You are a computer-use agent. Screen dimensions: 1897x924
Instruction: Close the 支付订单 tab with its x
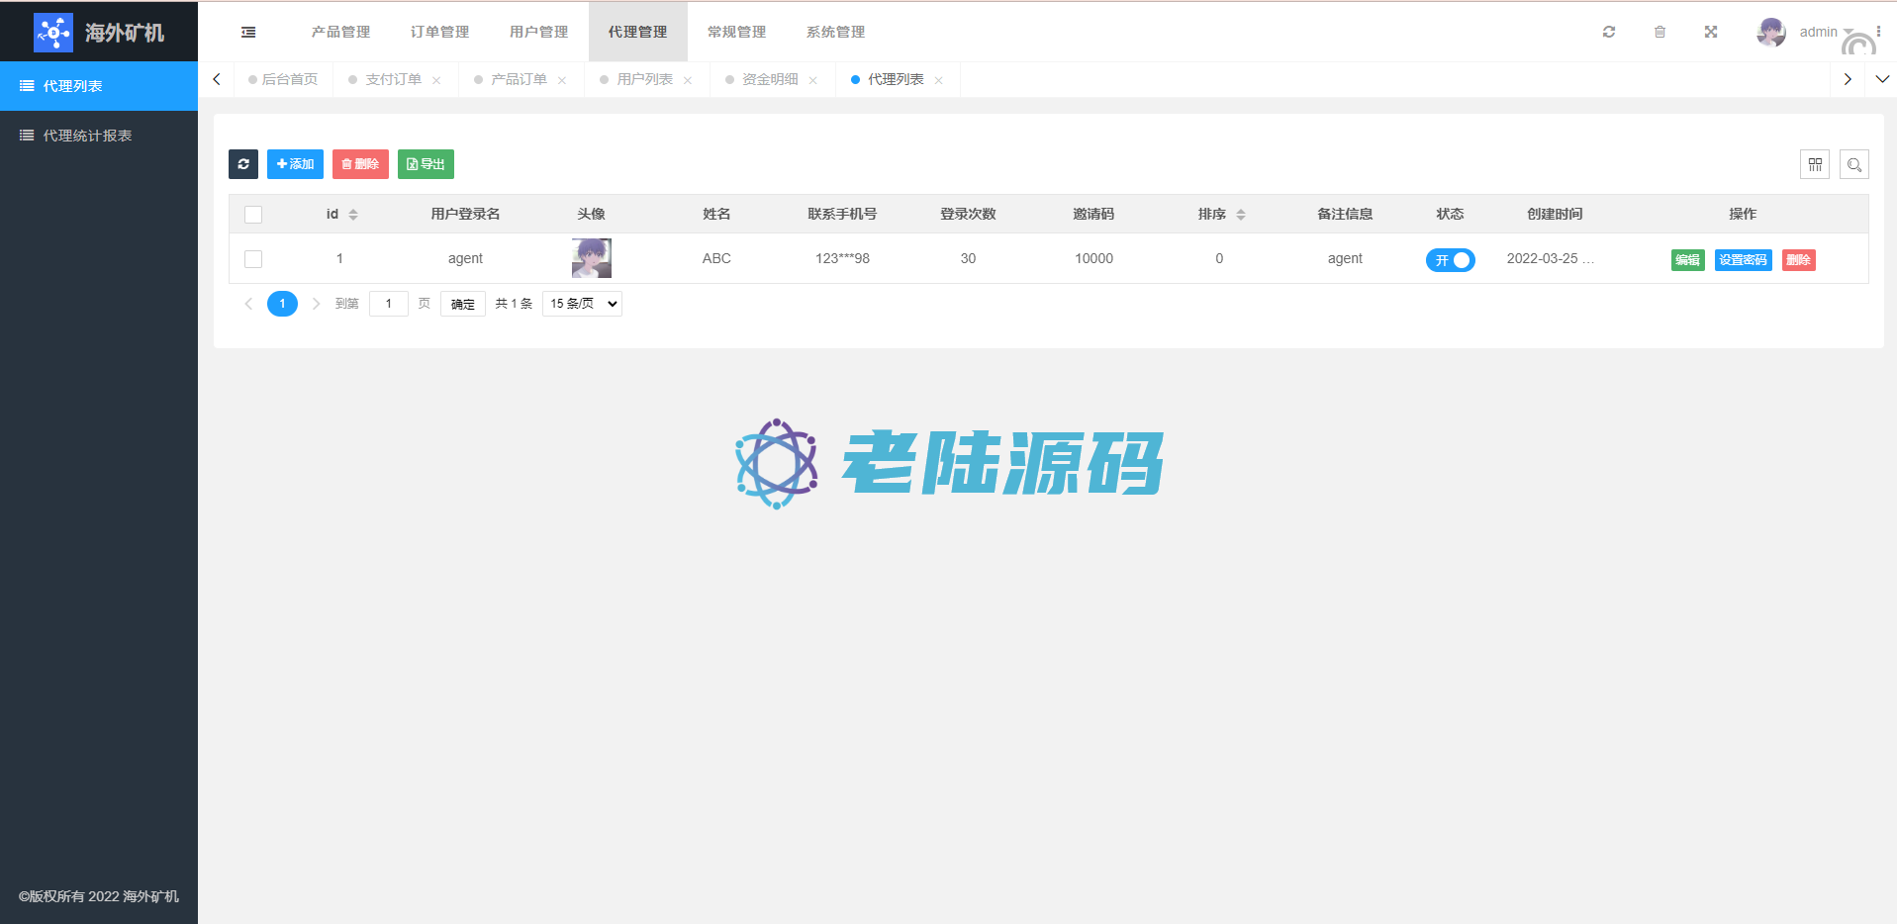tap(436, 81)
